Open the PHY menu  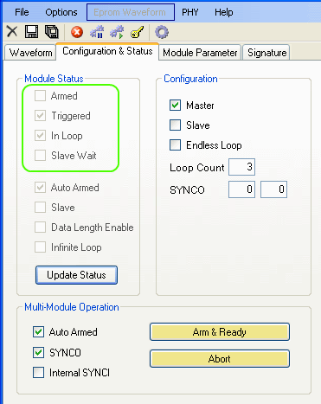(x=190, y=12)
